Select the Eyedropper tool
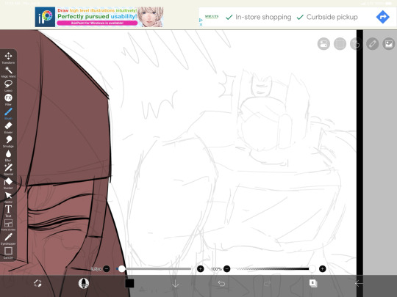397x297 pixels. pyautogui.click(x=8, y=239)
